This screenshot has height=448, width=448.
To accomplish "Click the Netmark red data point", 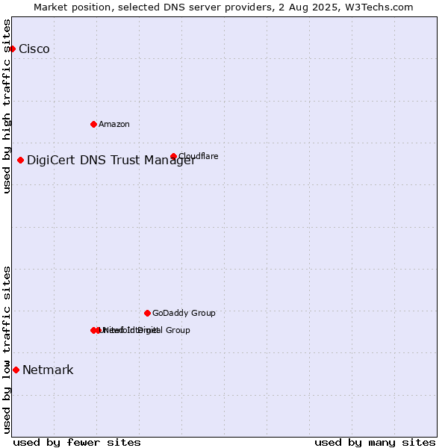I will (x=16, y=370).
